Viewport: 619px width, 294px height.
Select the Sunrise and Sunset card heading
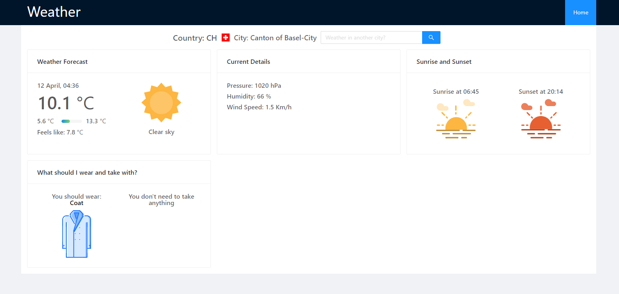point(444,61)
